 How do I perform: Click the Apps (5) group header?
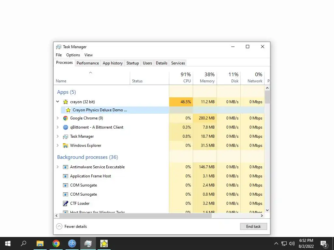coord(67,92)
